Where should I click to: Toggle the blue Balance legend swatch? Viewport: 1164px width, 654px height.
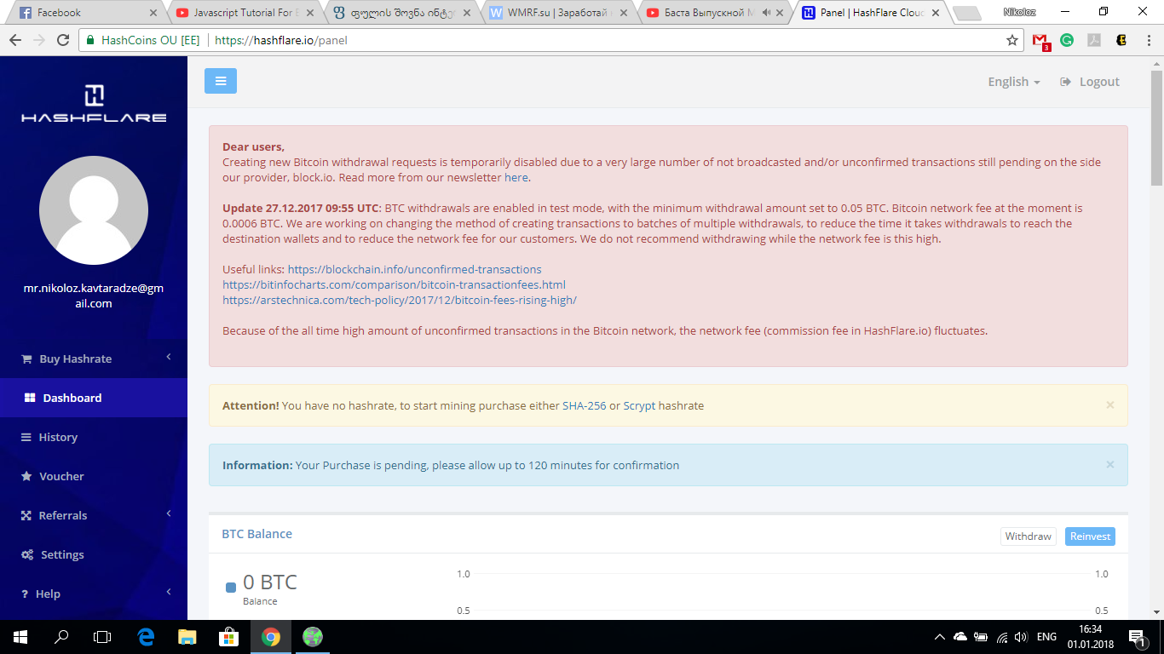pyautogui.click(x=231, y=588)
